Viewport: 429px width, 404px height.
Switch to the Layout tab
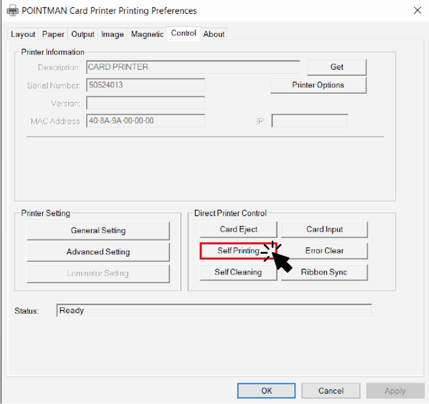23,34
